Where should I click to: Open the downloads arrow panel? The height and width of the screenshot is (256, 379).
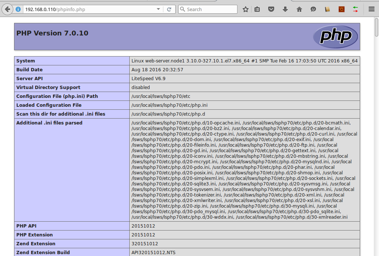click(285, 9)
